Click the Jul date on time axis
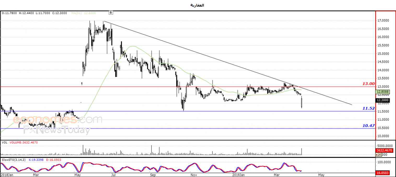Screen dimensions: 396x177 tap(113, 175)
